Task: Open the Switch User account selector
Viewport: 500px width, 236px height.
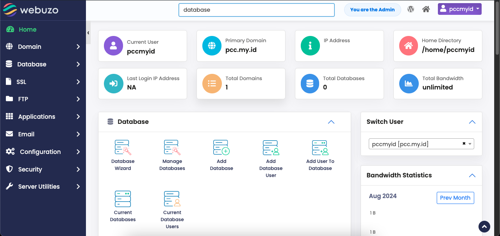Action: pyautogui.click(x=421, y=143)
